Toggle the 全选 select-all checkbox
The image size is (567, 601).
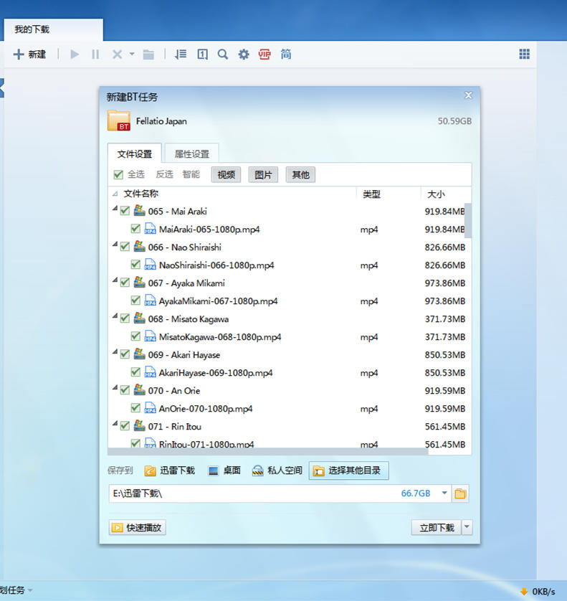point(118,175)
